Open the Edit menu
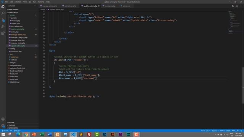This screenshot has height=137, width=244. point(11,2)
